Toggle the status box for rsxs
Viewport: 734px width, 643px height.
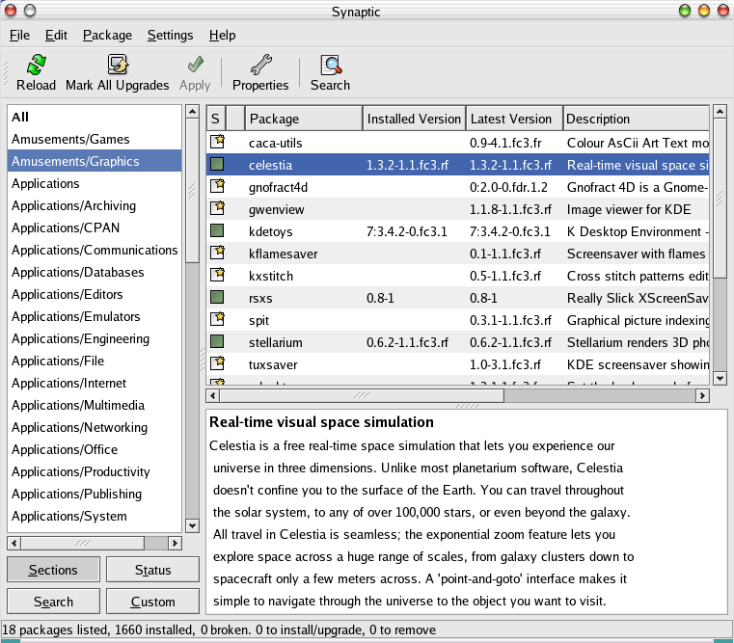click(217, 298)
